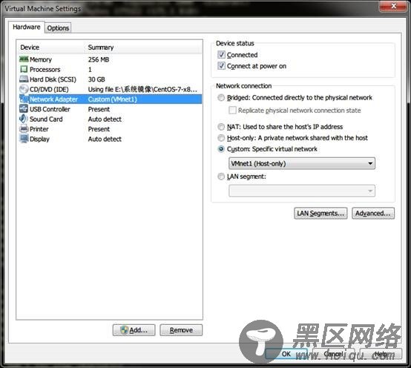
Task: Click the Sound Card speaker icon
Action: [24, 119]
